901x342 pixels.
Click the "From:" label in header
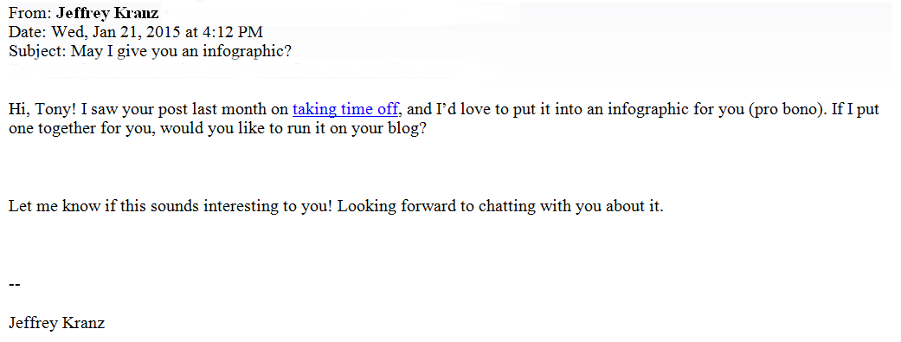(30, 13)
